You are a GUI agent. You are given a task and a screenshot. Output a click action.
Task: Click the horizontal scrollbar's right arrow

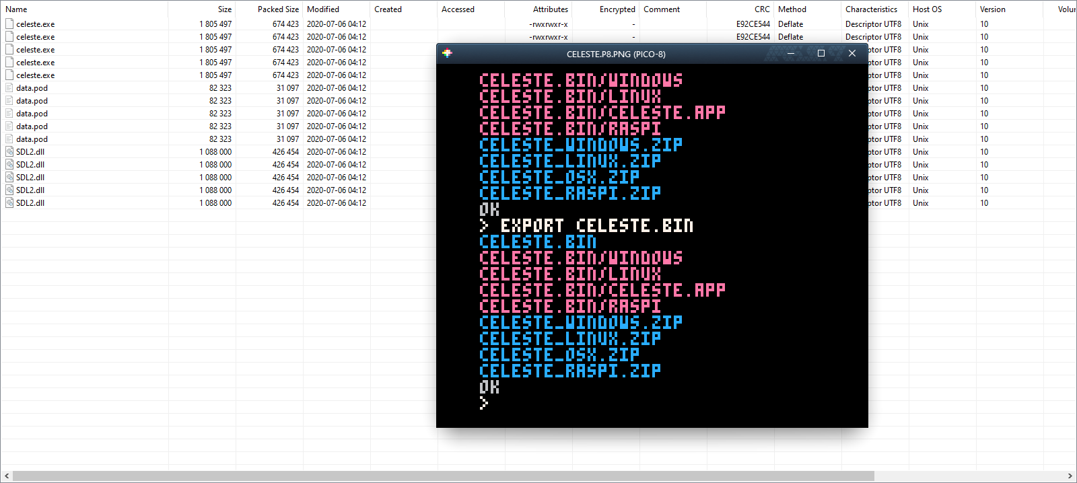click(x=1070, y=476)
